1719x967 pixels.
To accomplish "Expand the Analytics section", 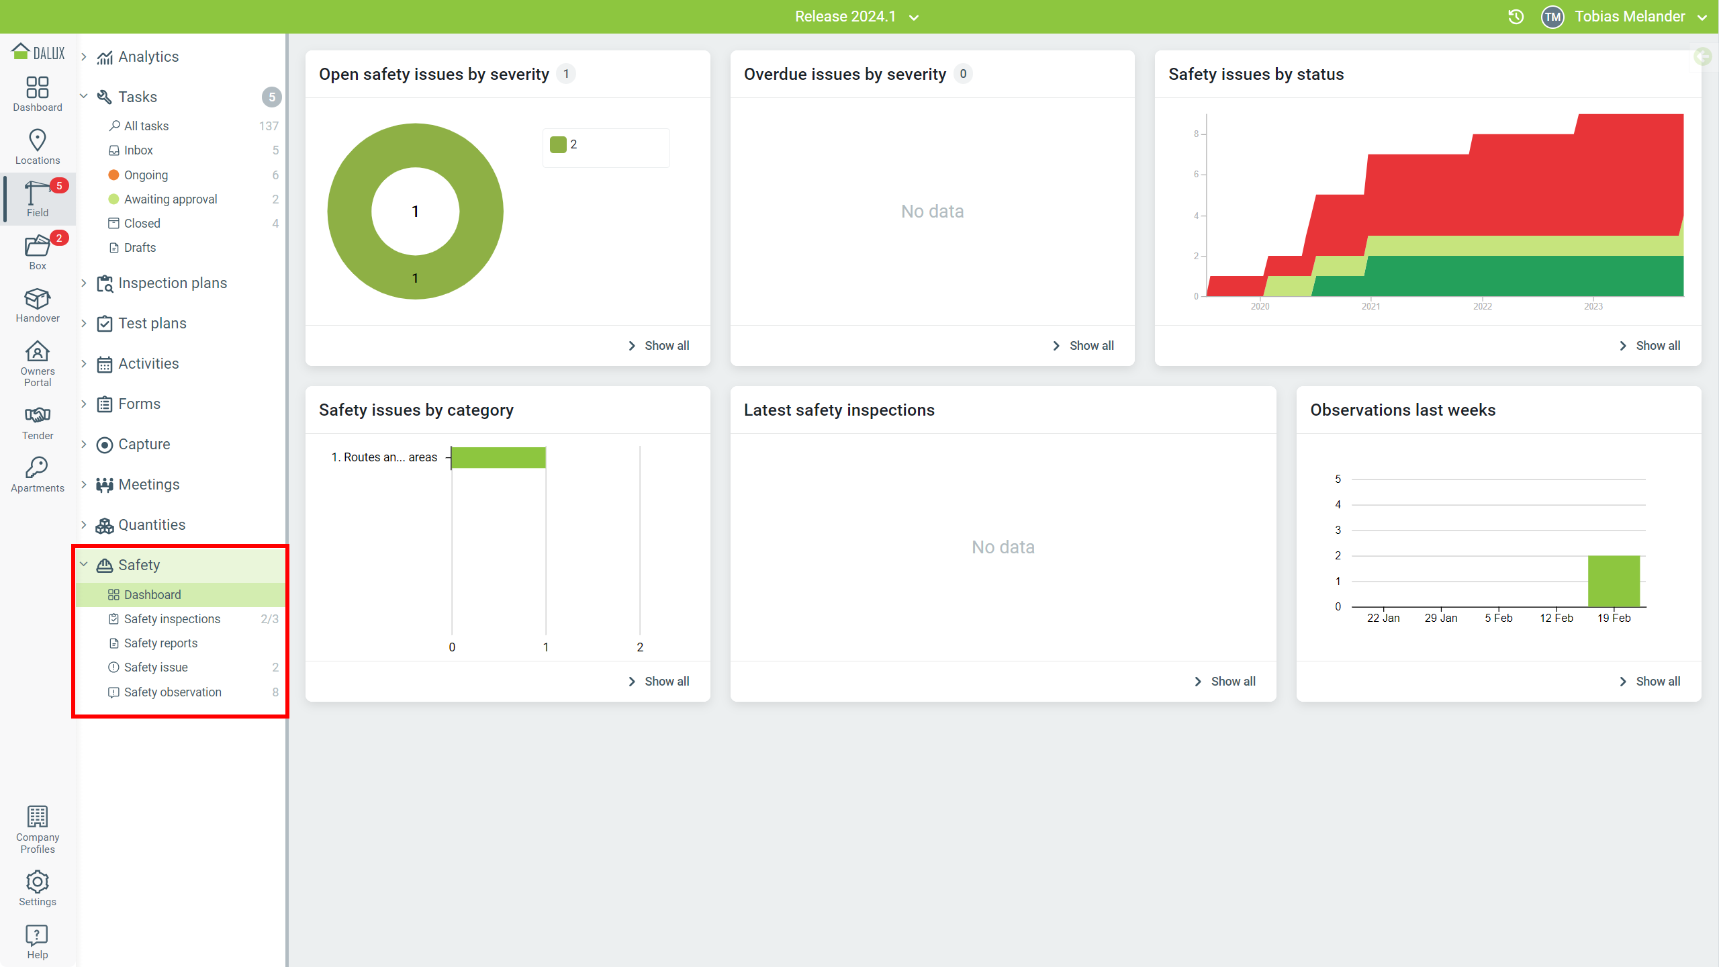I will [84, 56].
